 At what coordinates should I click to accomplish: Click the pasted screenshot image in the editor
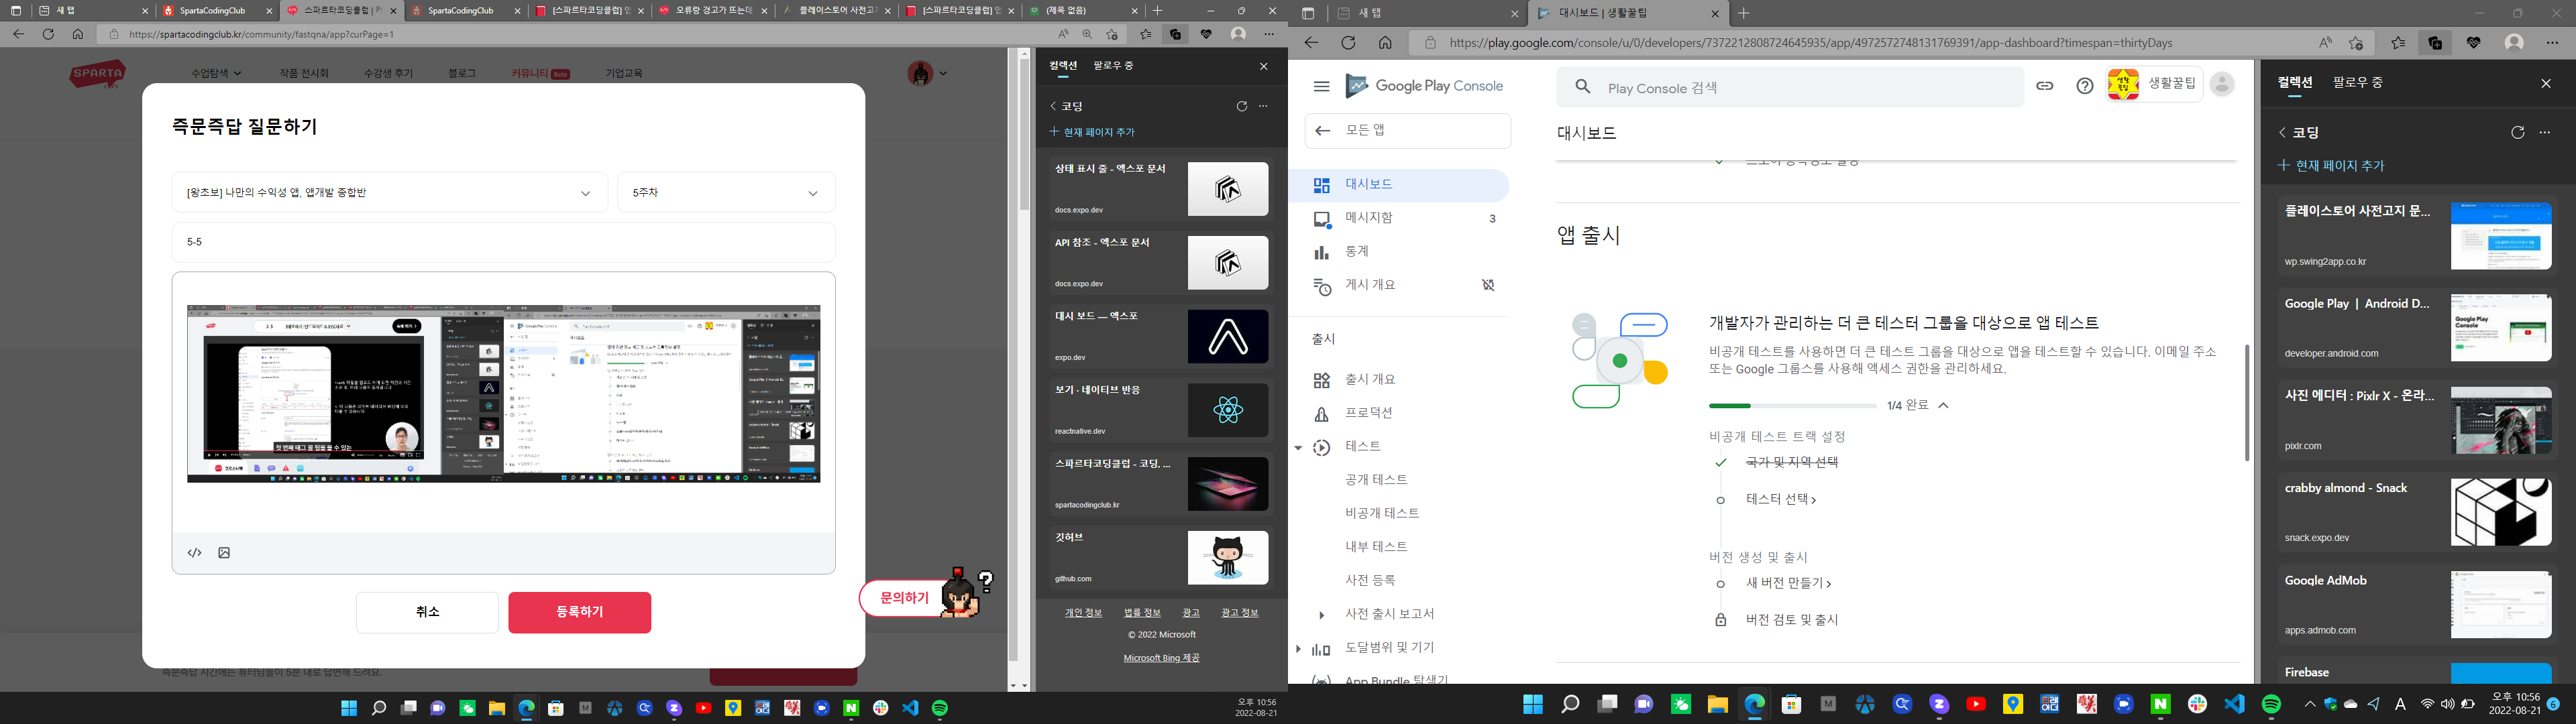click(x=503, y=394)
